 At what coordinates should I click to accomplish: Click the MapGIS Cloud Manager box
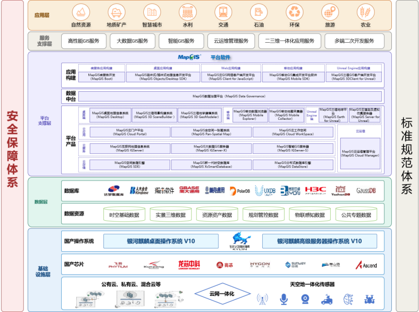(x=360, y=153)
